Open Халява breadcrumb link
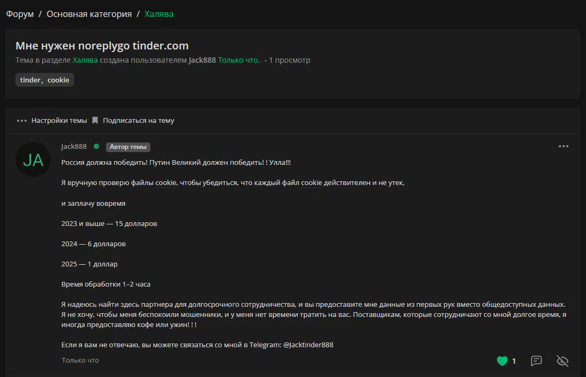 coord(159,14)
